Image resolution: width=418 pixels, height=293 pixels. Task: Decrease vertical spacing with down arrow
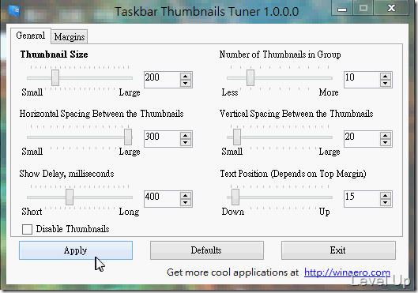386,142
